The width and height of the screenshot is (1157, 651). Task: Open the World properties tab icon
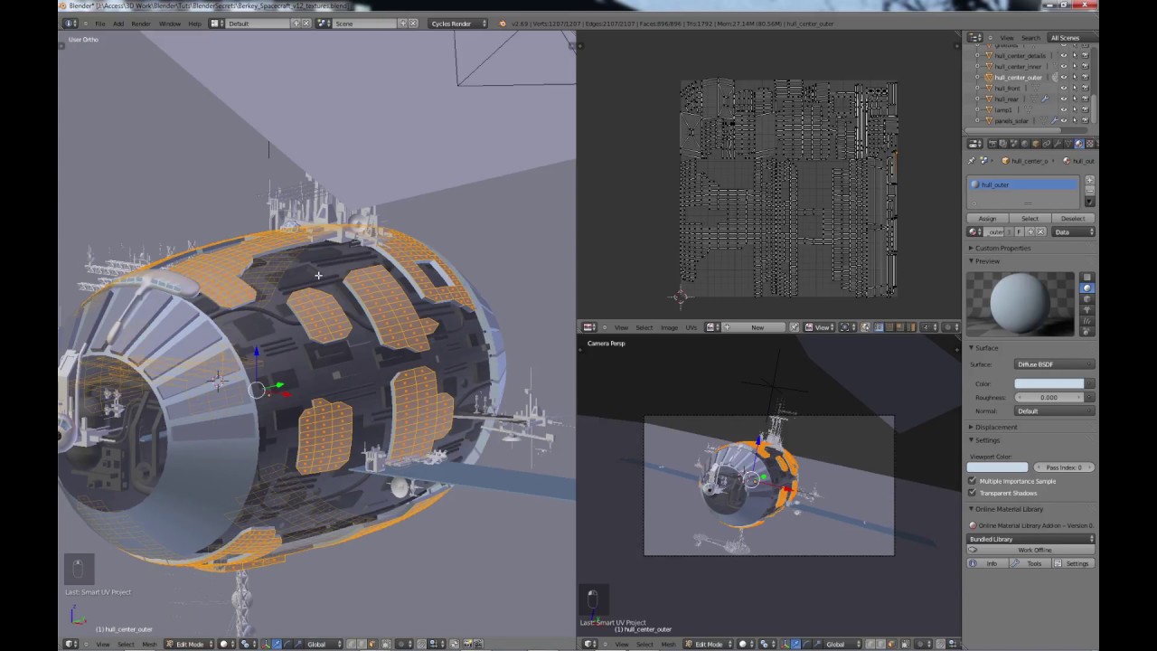coord(1024,143)
